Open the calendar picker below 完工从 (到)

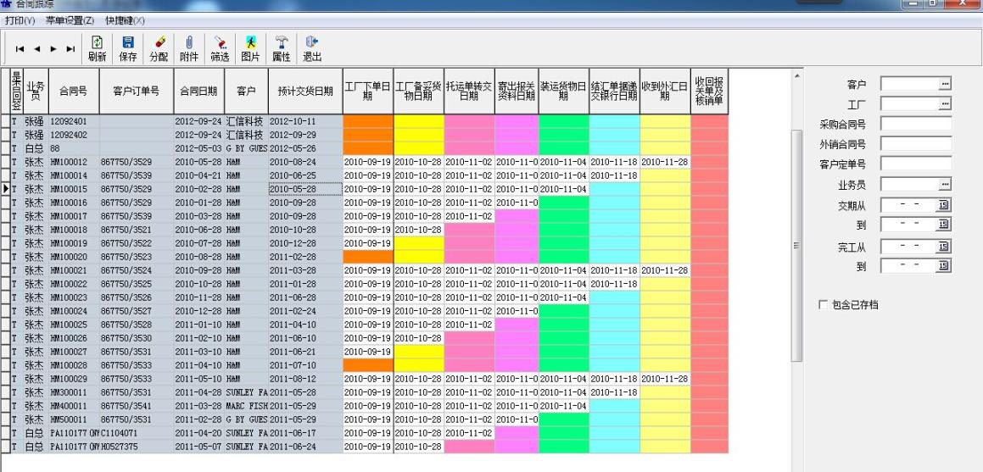[944, 266]
